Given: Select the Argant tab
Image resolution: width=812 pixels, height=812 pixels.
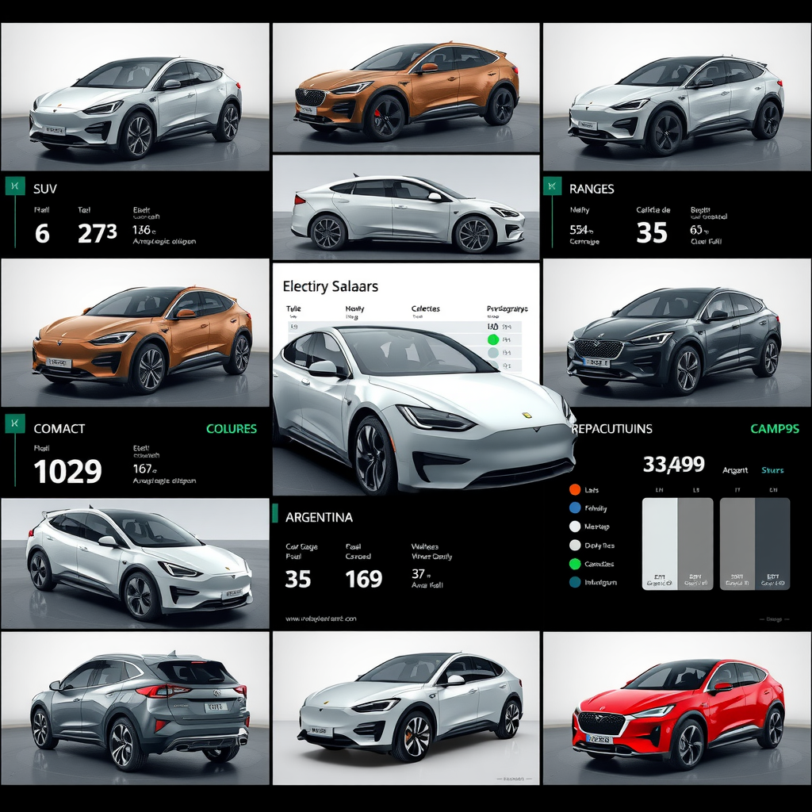Looking at the screenshot, I should click(x=735, y=470).
